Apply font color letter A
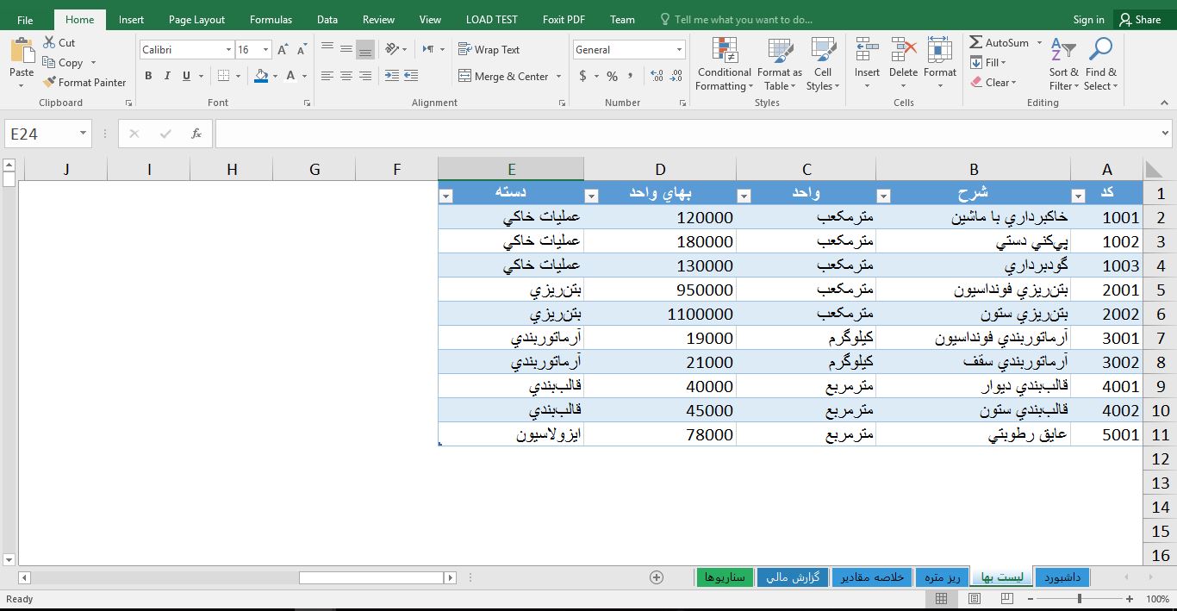Screen dimensions: 1177x611 coord(291,76)
